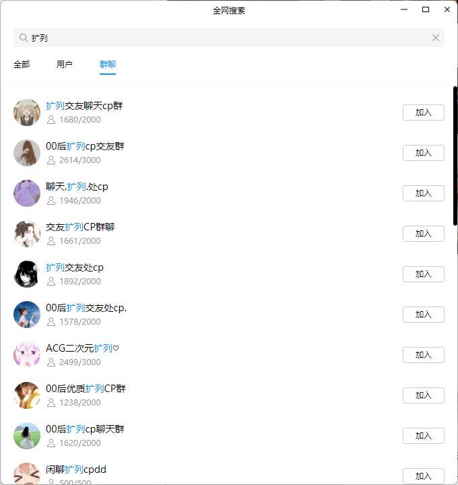The width and height of the screenshot is (458, 485).
Task: Click the search magnifier icon
Action: pyautogui.click(x=23, y=38)
